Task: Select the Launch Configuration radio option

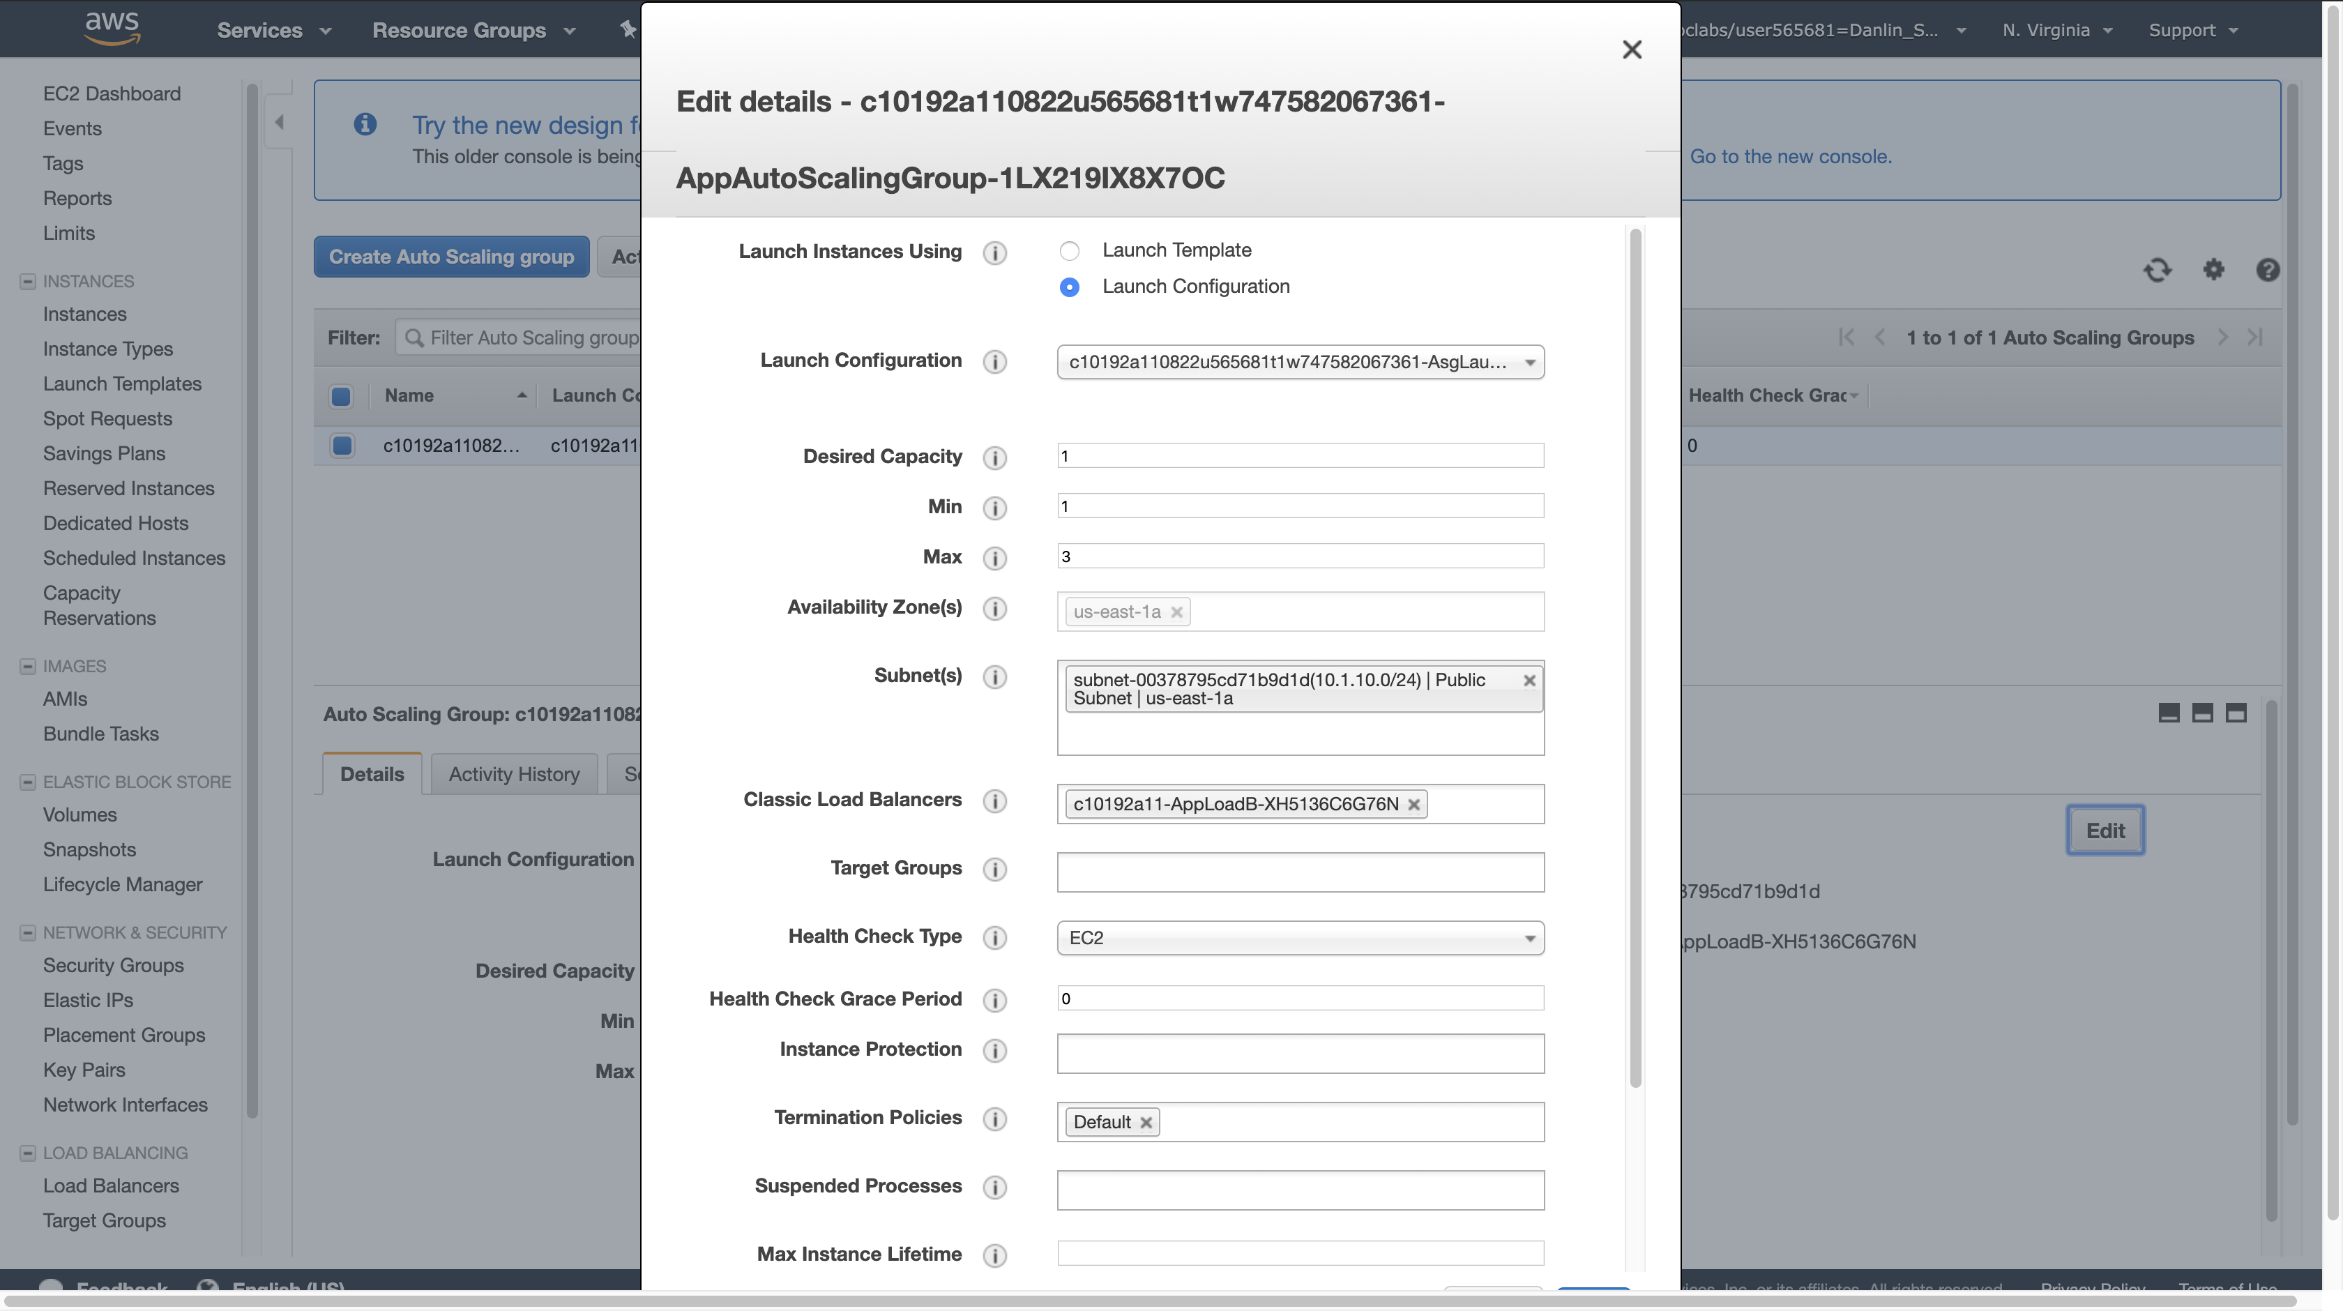Action: (x=1070, y=287)
